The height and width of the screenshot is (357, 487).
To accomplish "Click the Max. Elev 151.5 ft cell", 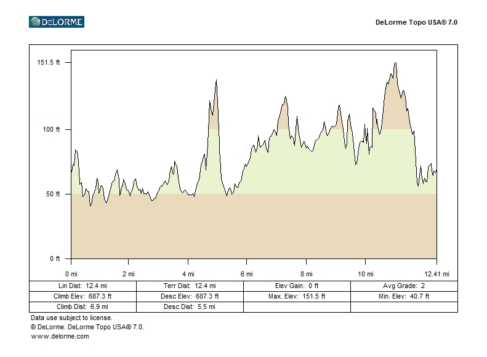I will tap(297, 296).
